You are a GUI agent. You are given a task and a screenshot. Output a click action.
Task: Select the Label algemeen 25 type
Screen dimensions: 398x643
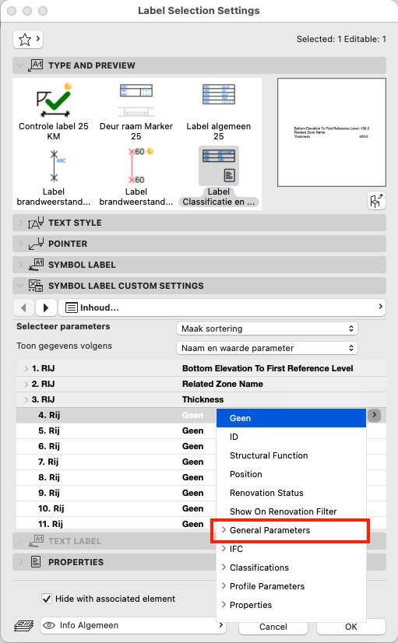(x=218, y=111)
